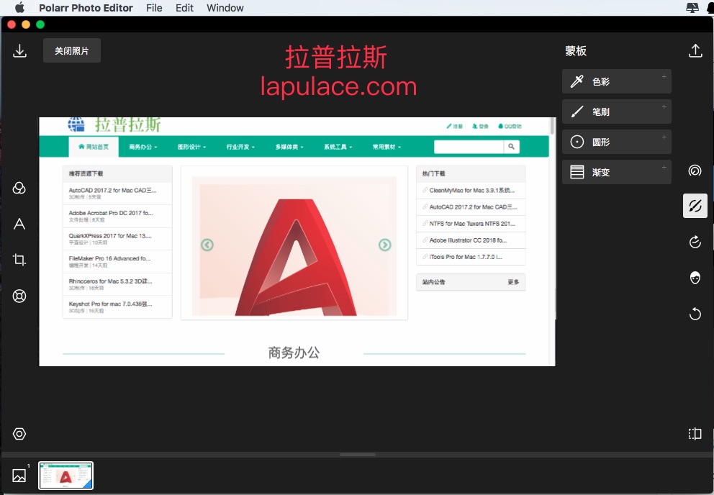Open the global adjustments spiral icon
The height and width of the screenshot is (495, 714).
click(695, 171)
